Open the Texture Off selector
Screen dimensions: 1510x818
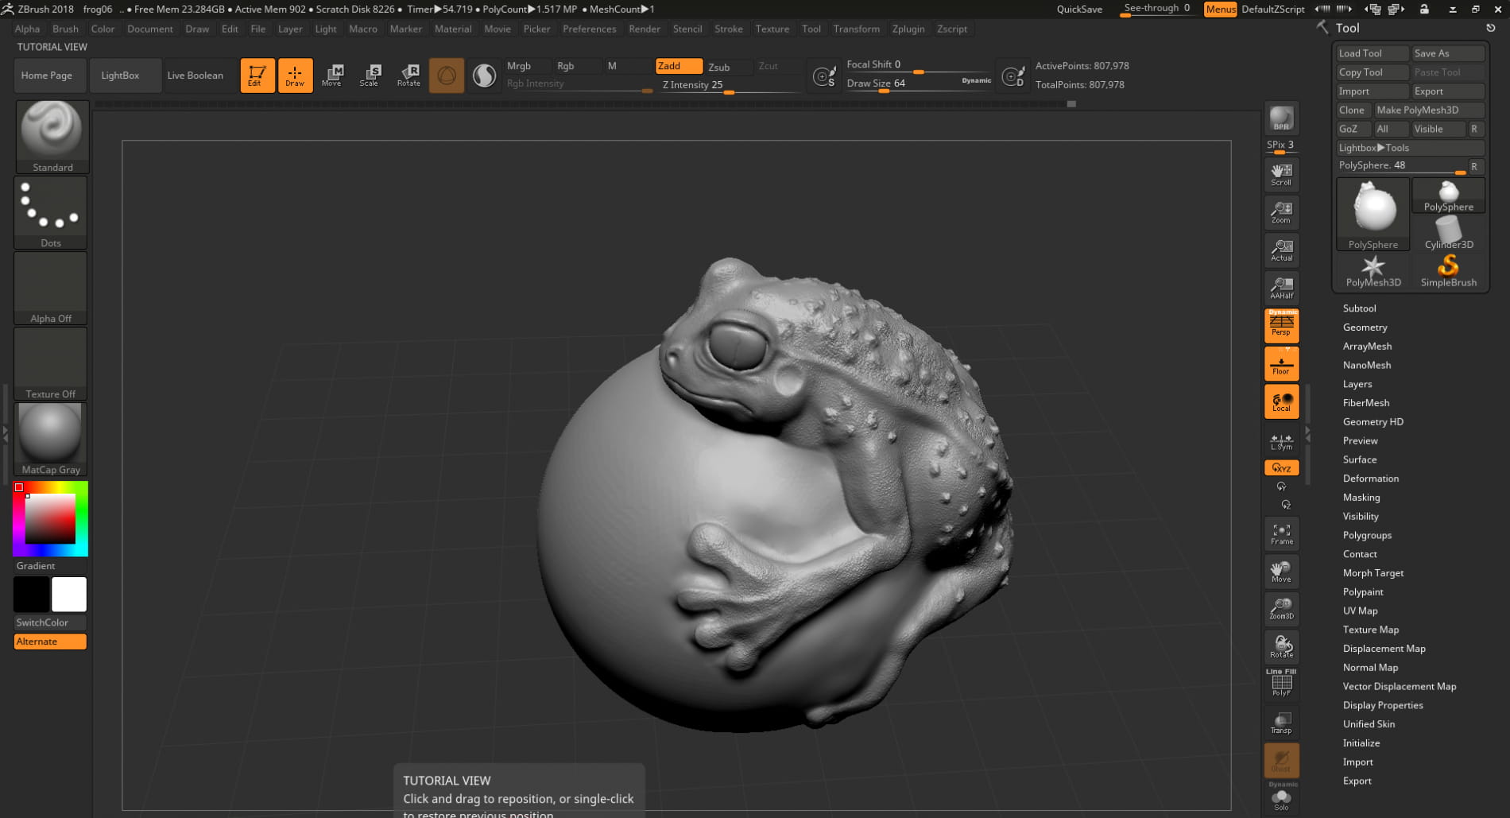(x=51, y=363)
